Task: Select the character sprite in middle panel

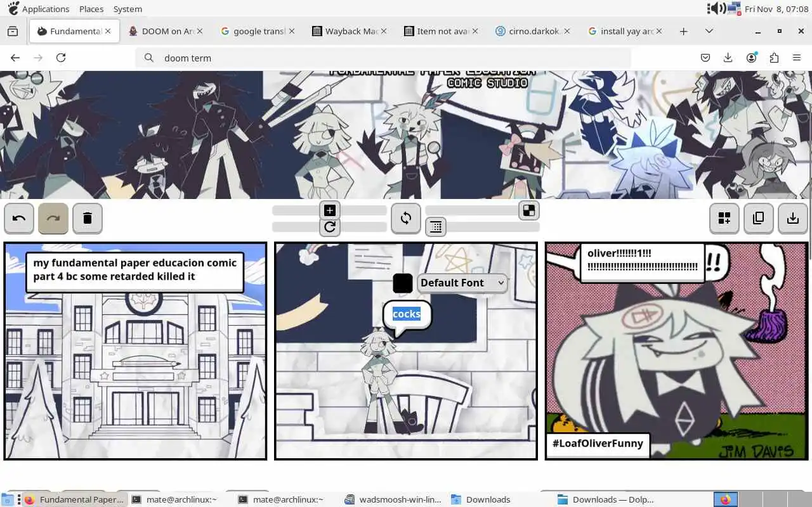Action: 379,380
